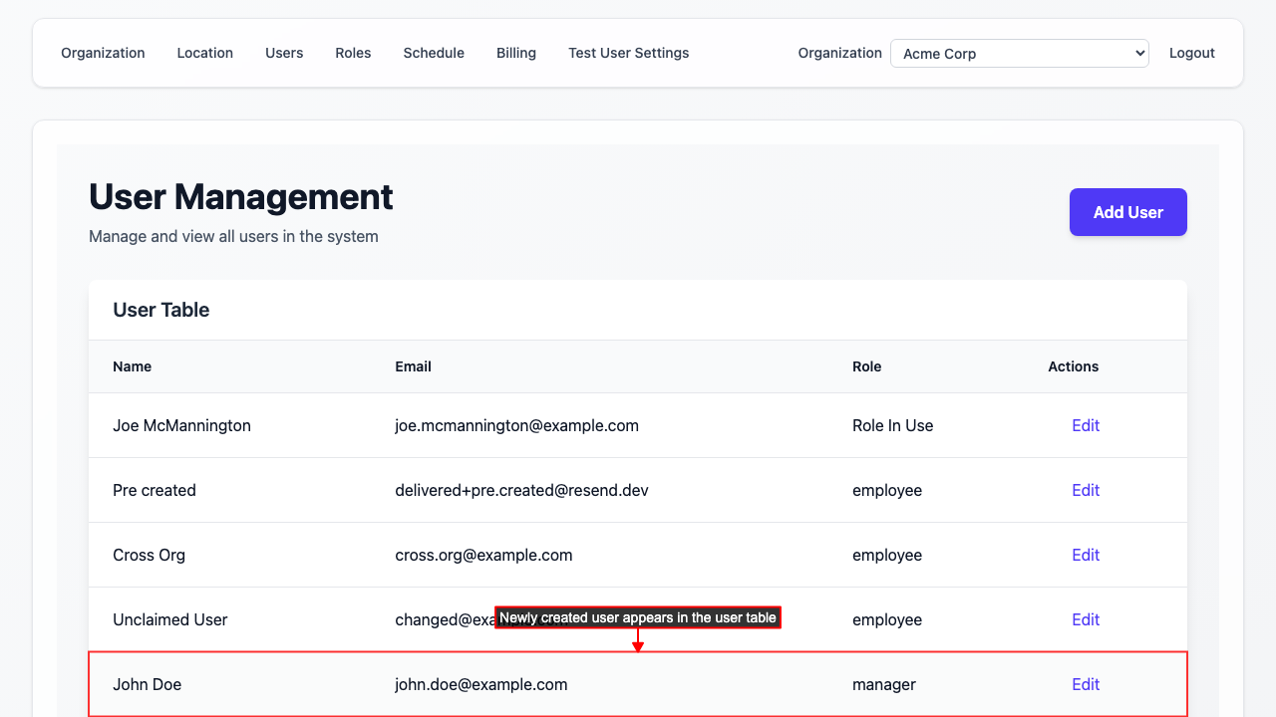
Task: Go to the Location page
Action: point(204,53)
